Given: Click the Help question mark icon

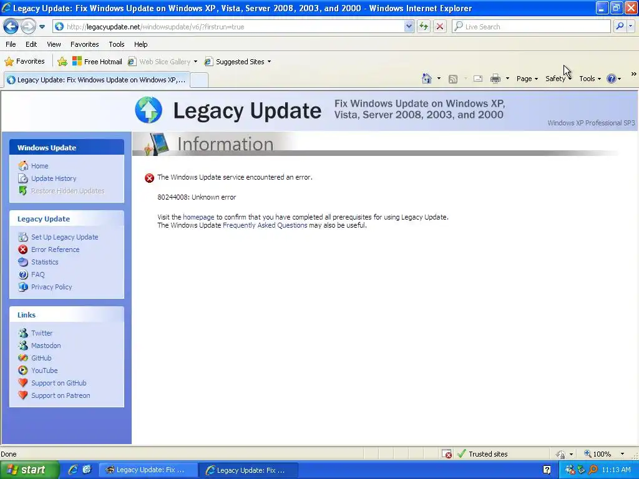Looking at the screenshot, I should pos(612,79).
